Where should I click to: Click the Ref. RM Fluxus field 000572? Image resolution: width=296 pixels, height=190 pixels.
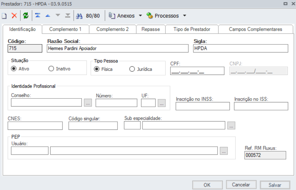[x=265, y=155]
